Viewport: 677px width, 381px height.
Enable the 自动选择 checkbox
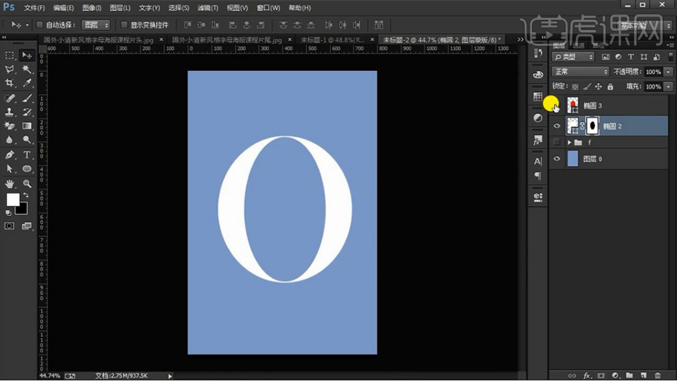tap(39, 25)
